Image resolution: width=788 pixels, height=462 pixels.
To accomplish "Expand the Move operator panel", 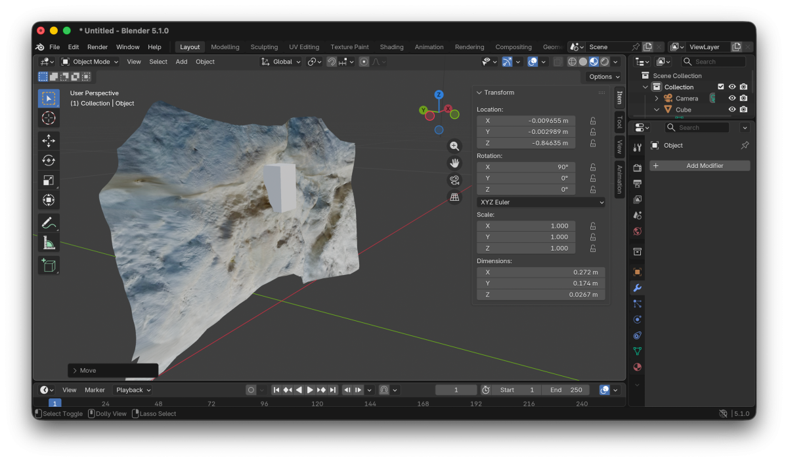I will coord(76,371).
